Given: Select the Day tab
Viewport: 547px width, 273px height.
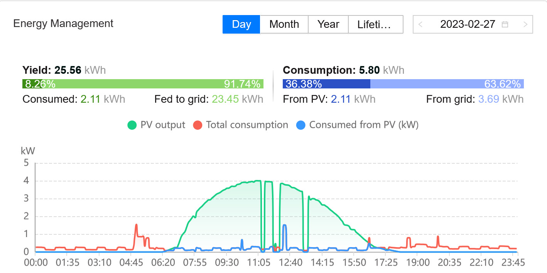Looking at the screenshot, I should (241, 24).
